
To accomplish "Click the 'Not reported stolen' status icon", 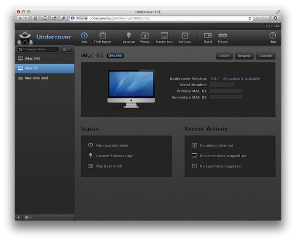I will [91, 145].
